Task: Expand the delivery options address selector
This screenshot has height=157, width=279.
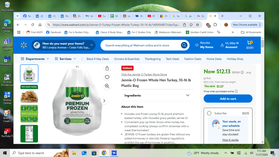Action: click(x=63, y=45)
